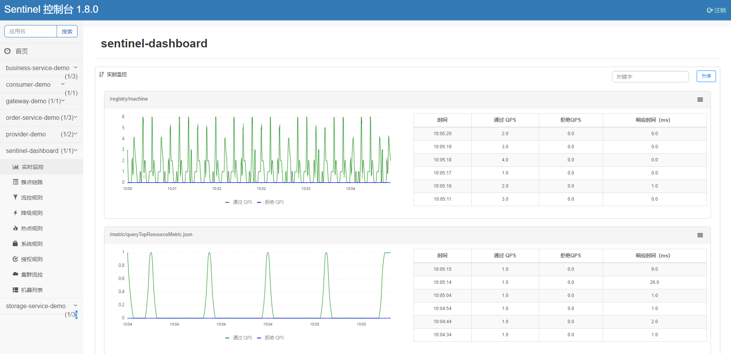
Task: Open the /registry/machine chart hamburger menu
Action: [x=700, y=100]
